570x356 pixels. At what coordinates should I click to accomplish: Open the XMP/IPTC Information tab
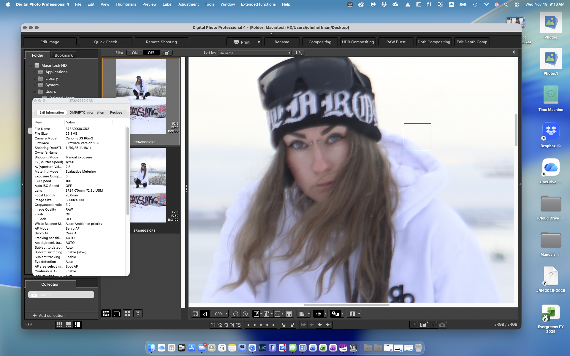tap(87, 112)
